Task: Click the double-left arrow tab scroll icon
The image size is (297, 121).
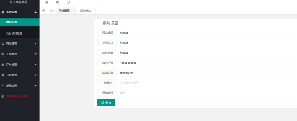Action: [x=43, y=11]
